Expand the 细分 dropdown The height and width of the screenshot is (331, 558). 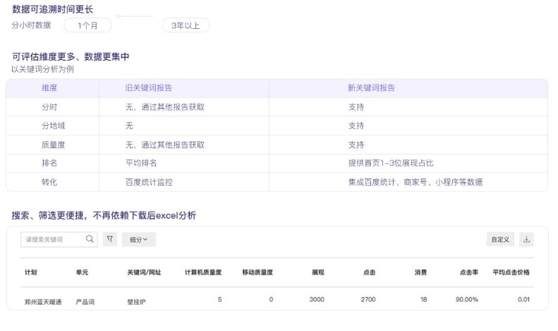coord(138,239)
